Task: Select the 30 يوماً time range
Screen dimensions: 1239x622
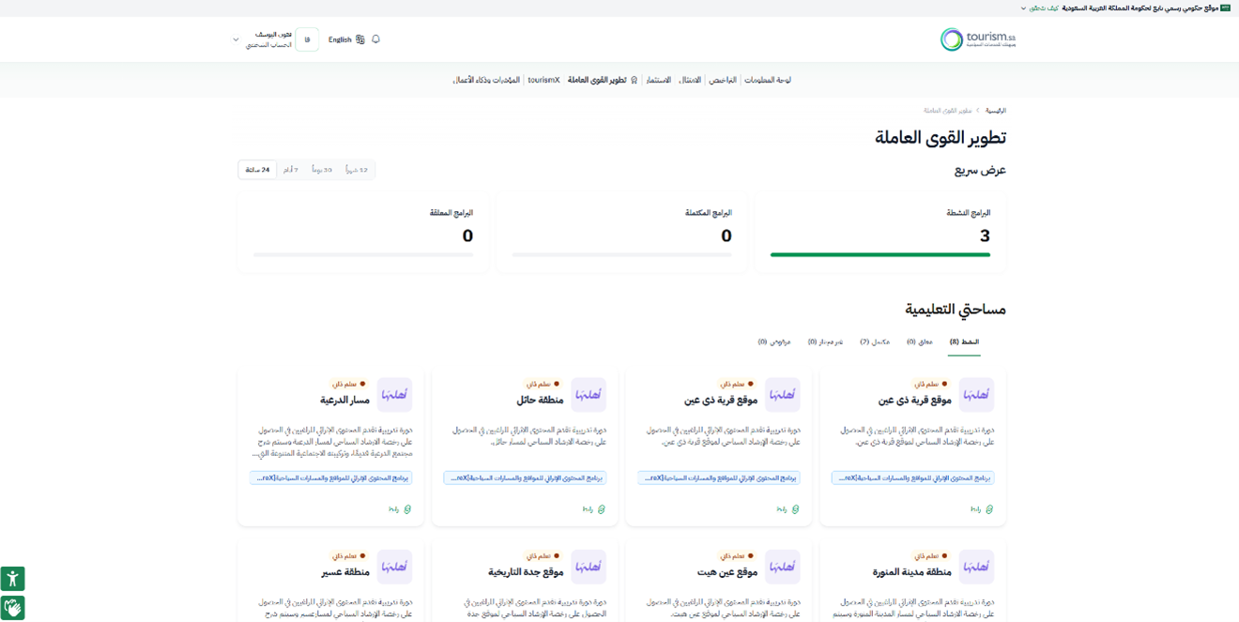Action: [x=322, y=170]
